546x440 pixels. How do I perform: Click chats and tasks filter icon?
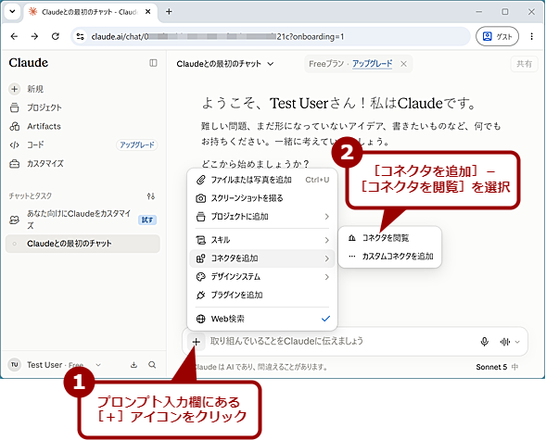click(x=151, y=196)
